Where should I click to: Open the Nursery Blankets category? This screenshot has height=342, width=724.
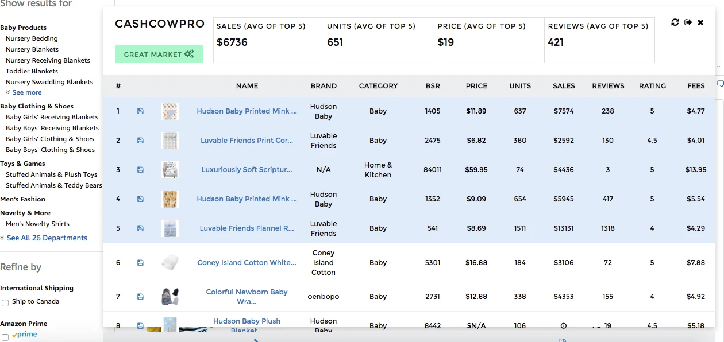click(x=32, y=49)
